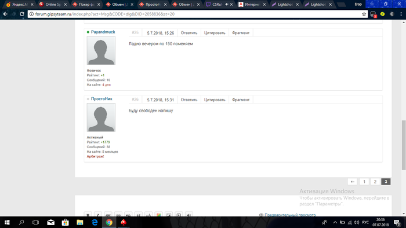The image size is (406, 228).
Task: Launch the Mail app from taskbar
Action: 51,222
